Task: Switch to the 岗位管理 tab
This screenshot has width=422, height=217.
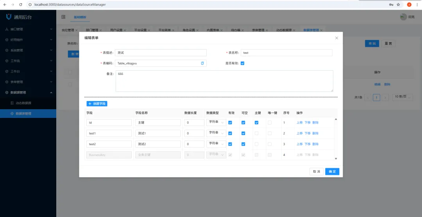Action: (x=68, y=30)
